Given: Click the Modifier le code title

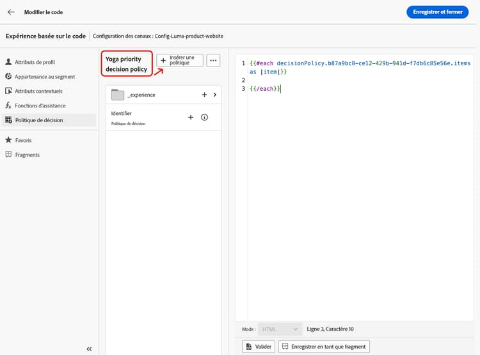Looking at the screenshot, I should [x=44, y=12].
